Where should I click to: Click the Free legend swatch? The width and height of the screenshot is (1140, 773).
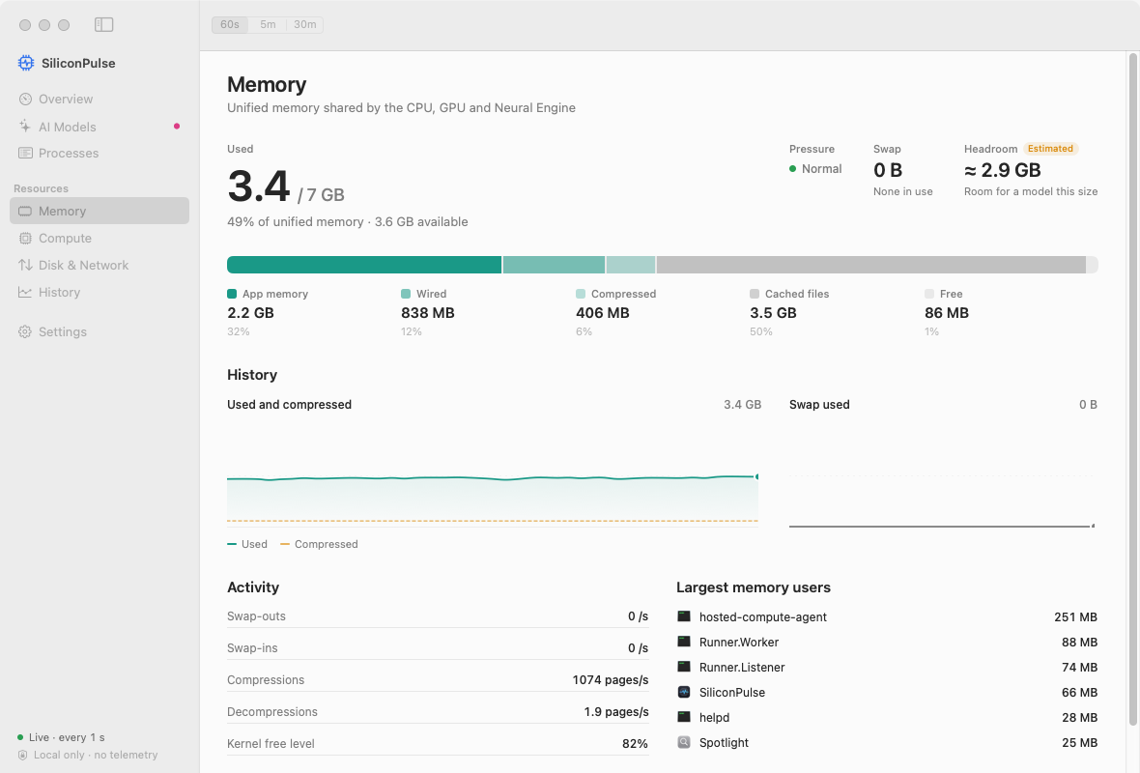(929, 294)
